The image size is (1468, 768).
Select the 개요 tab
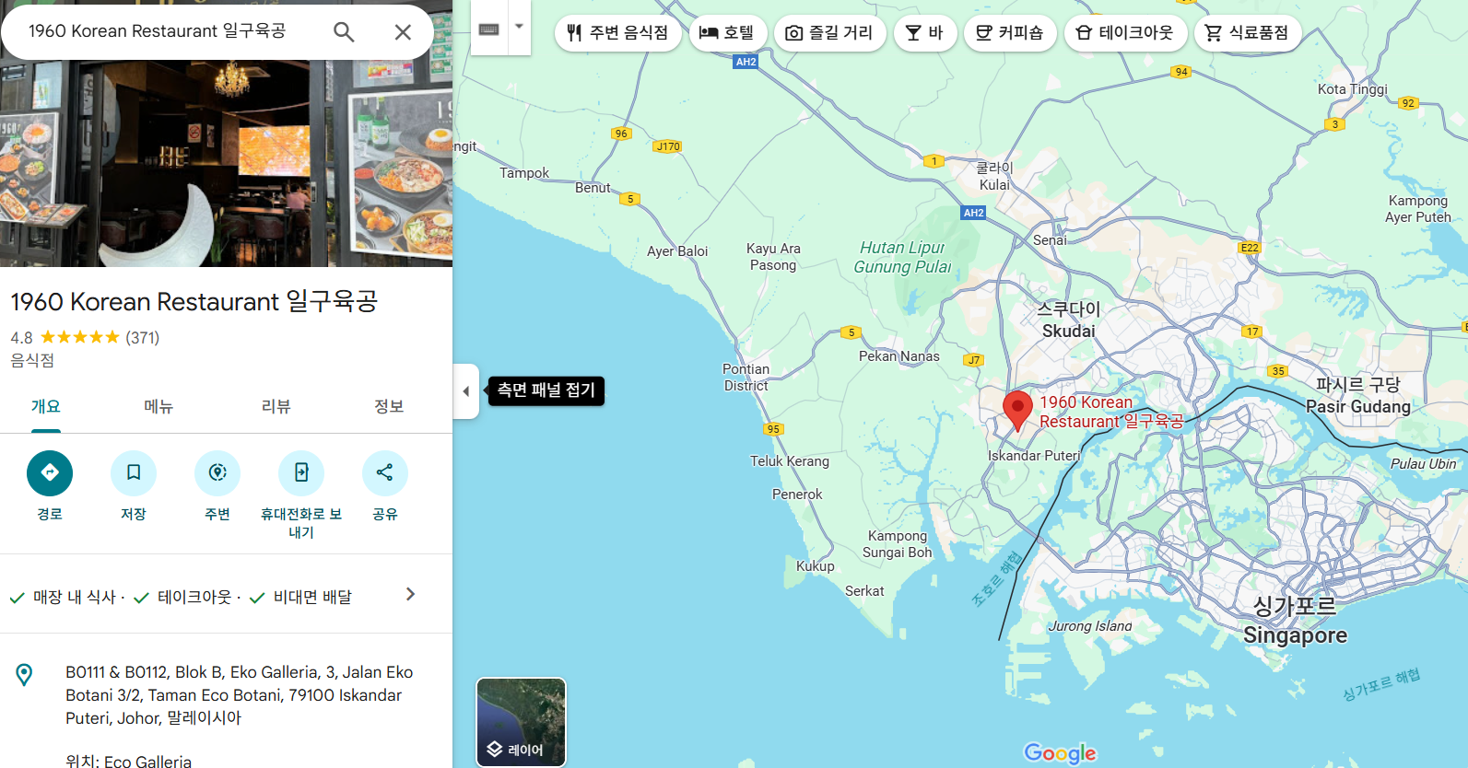(46, 407)
